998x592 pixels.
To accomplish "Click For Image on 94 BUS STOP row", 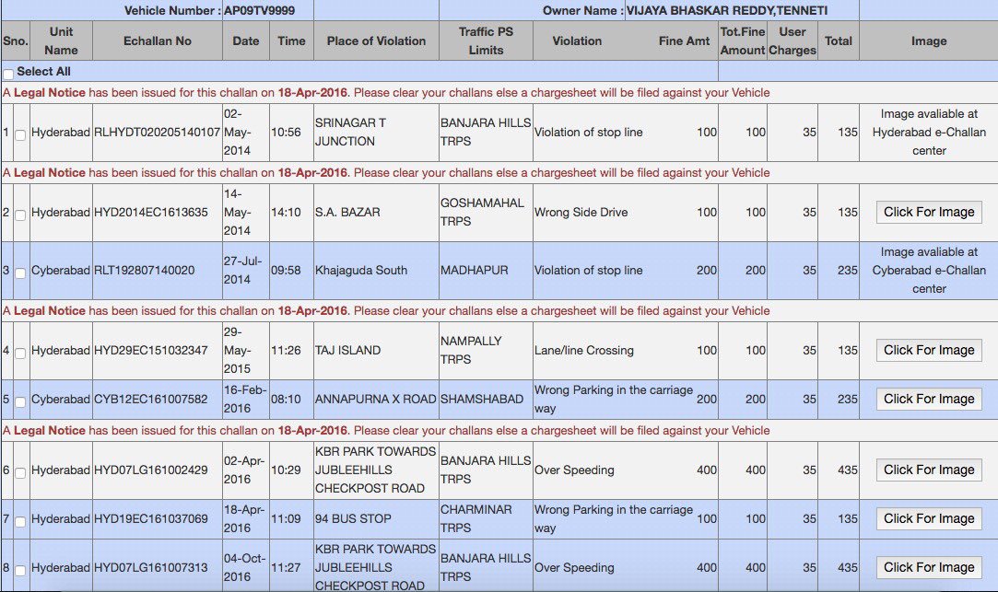I will (x=929, y=519).
